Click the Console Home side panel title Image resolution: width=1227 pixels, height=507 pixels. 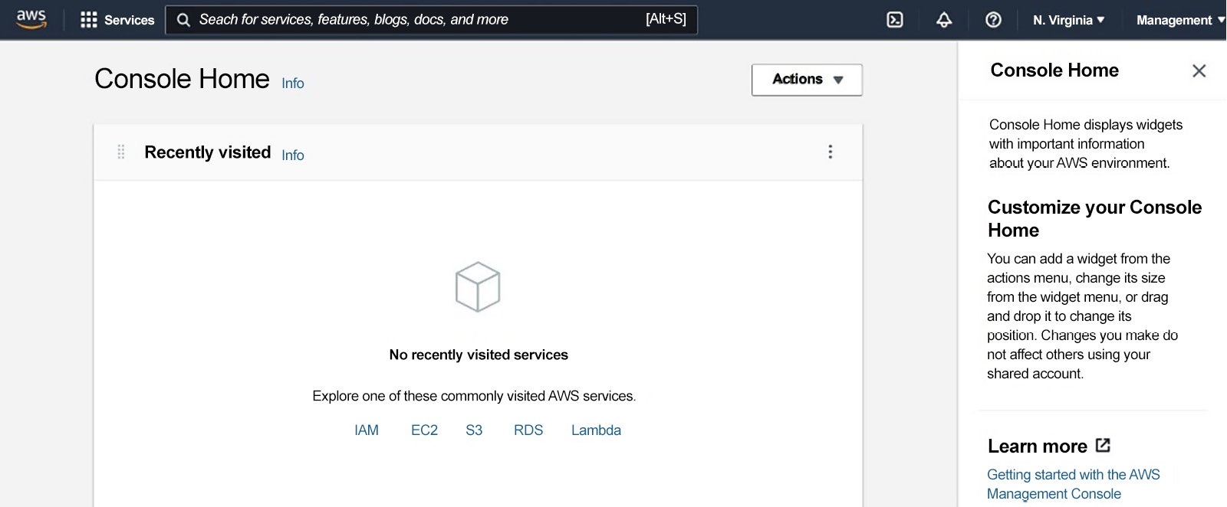1054,70
